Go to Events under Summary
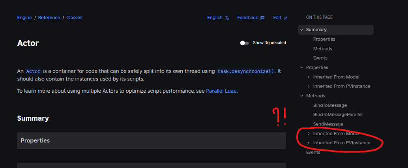Image resolution: width=408 pixels, height=168 pixels. click(x=320, y=58)
